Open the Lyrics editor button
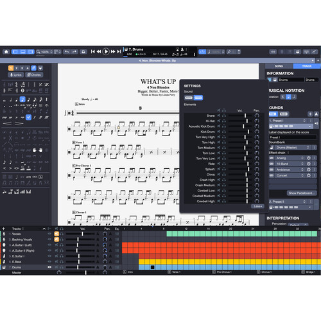The height and width of the screenshot is (321, 321). [x=16, y=74]
